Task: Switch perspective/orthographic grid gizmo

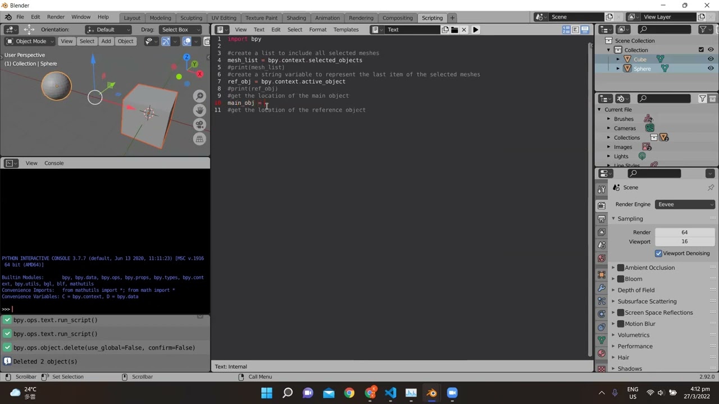Action: click(x=199, y=139)
